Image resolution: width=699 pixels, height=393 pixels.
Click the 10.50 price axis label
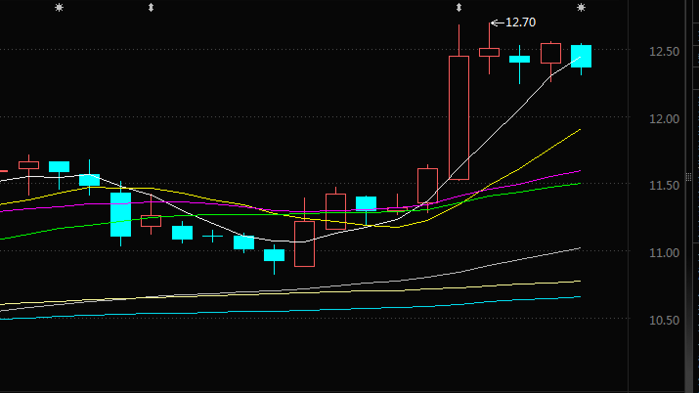pos(664,320)
